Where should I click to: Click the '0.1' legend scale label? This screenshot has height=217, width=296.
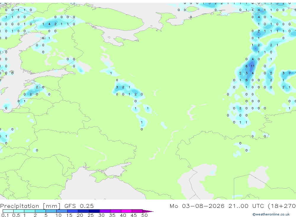[5, 215]
